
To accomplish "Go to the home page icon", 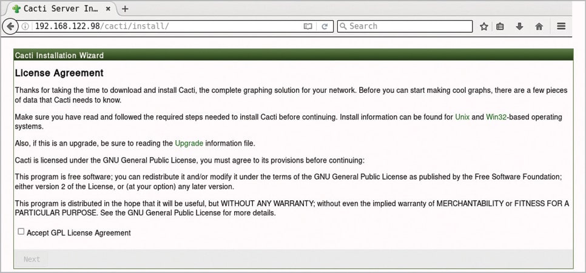I will 539,26.
